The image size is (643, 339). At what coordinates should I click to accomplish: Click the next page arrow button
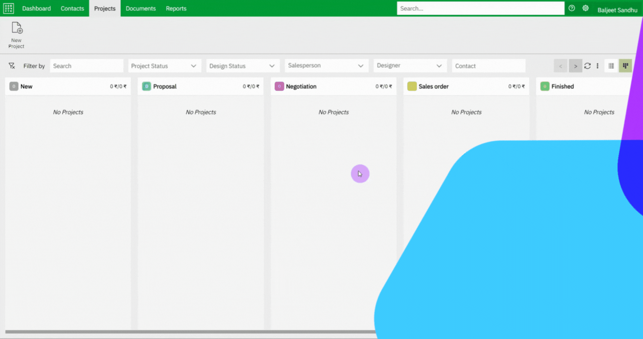[576, 66]
